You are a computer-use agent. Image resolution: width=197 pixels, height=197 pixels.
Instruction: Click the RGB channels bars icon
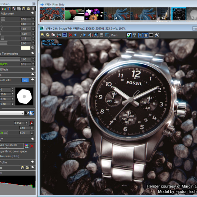tap(9, 9)
